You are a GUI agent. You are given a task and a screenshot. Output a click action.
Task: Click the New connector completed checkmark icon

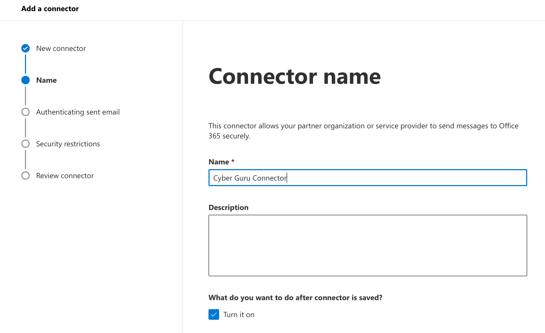(x=25, y=48)
